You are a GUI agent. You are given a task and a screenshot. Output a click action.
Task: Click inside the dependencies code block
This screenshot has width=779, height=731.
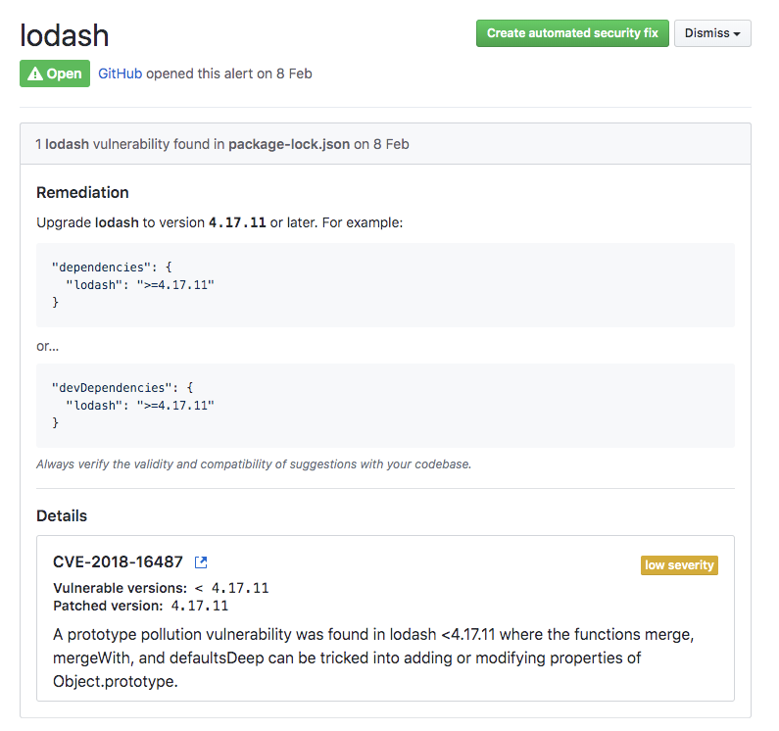pyautogui.click(x=385, y=285)
